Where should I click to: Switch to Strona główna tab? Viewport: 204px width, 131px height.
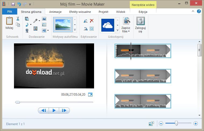tap(31, 12)
